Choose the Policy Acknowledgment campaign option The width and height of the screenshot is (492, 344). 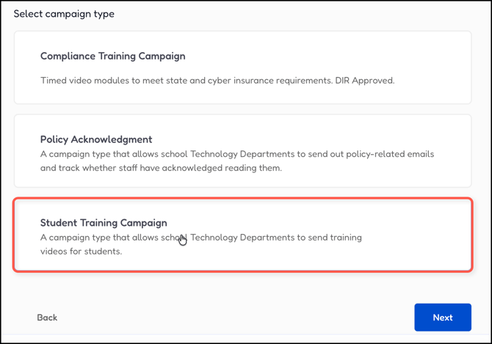click(x=242, y=151)
